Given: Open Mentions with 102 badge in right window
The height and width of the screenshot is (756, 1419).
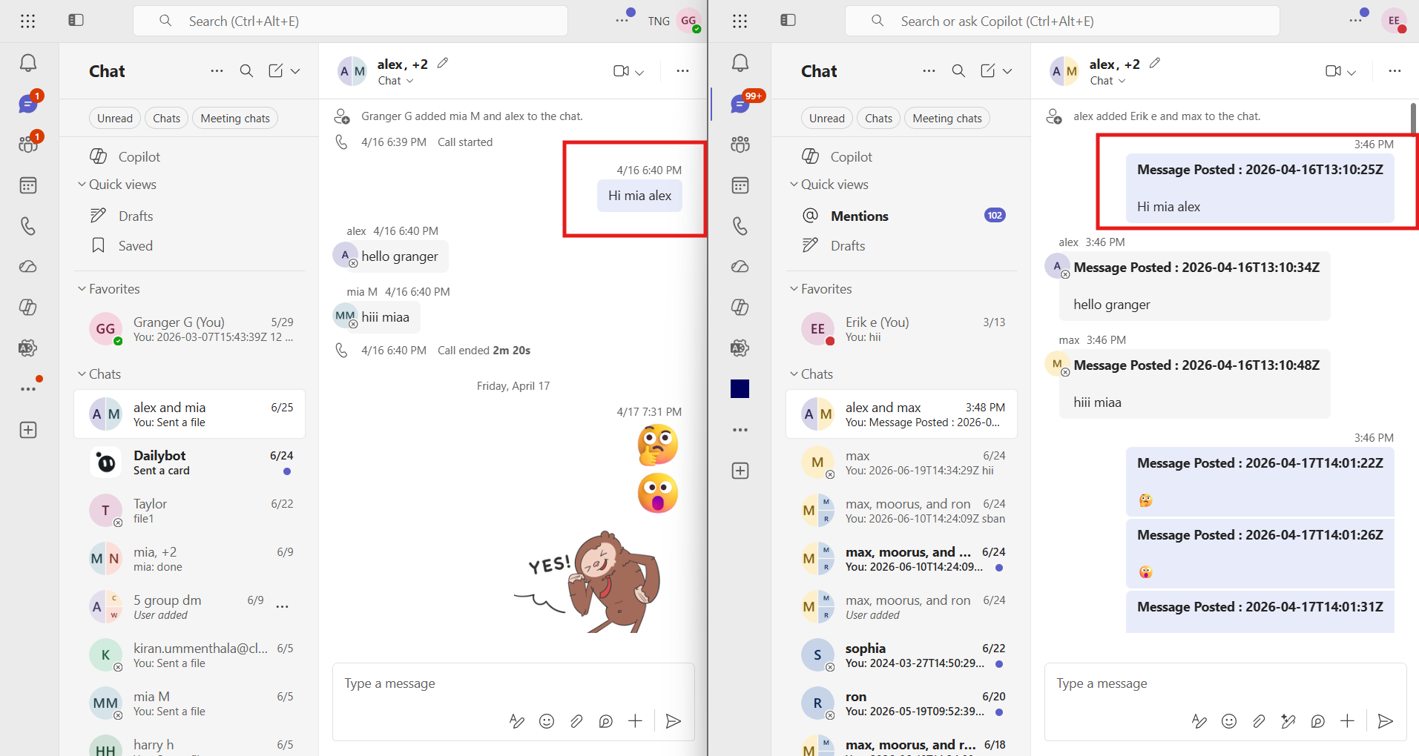Looking at the screenshot, I should click(901, 216).
